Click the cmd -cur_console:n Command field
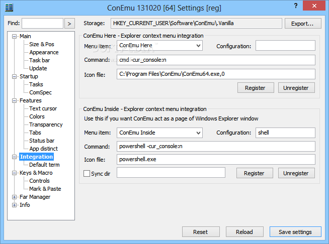 [x=216, y=60]
